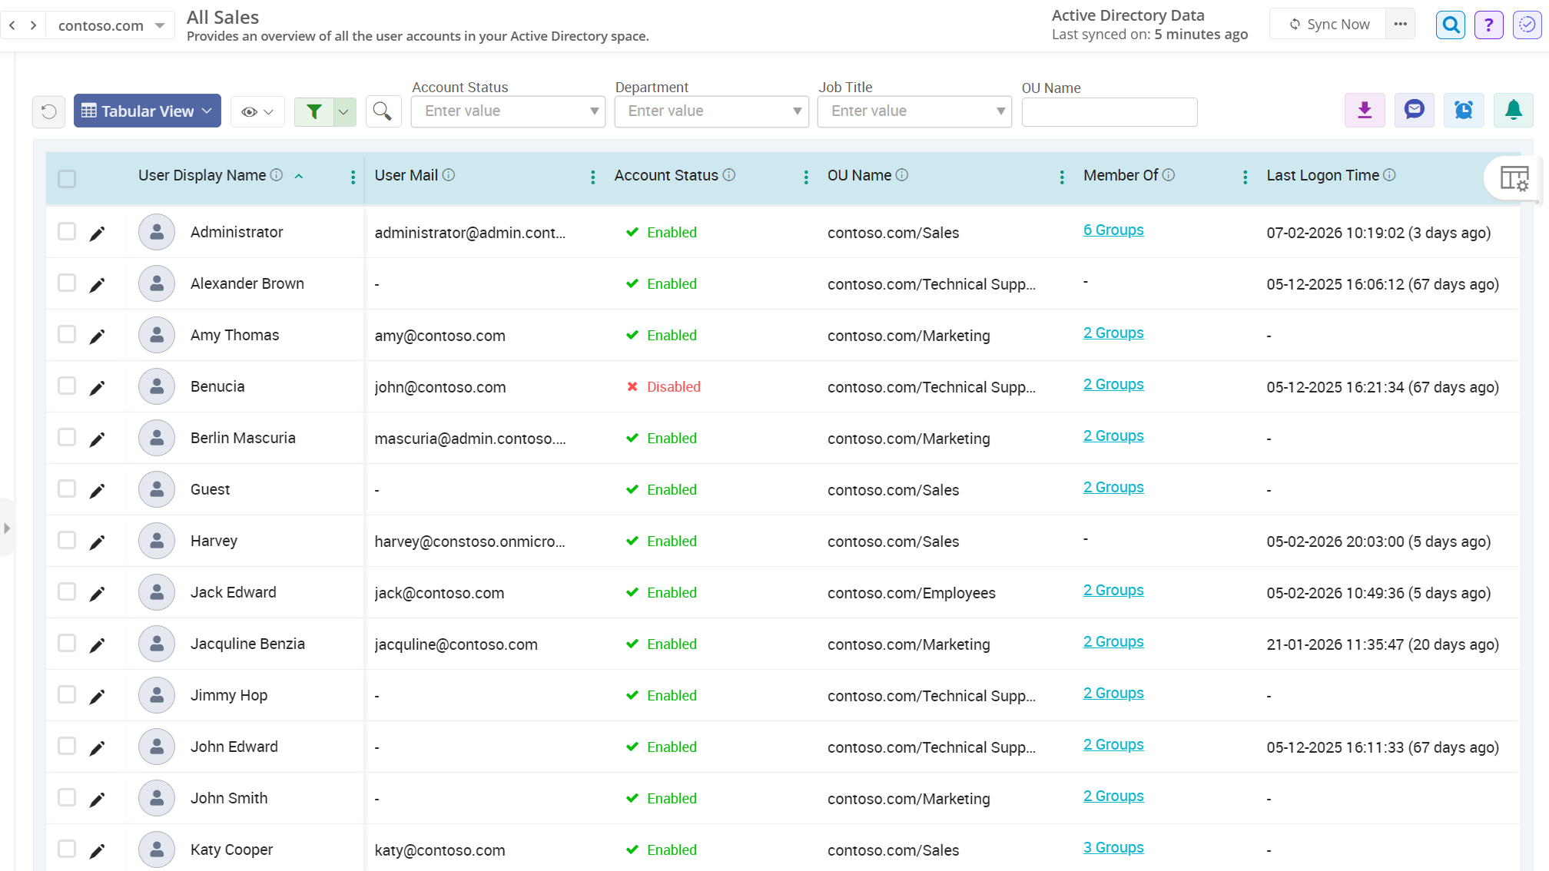Open the column settings gear icon
This screenshot has height=871, width=1549.
click(x=1514, y=178)
